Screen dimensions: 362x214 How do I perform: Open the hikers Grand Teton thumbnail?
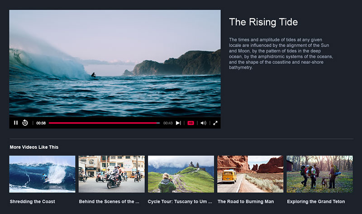[320, 174]
